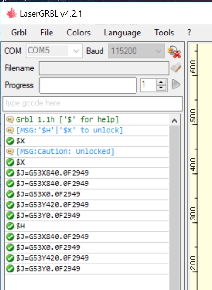Select the '[MSG:Caution: Unlocked]' log line

(87, 152)
